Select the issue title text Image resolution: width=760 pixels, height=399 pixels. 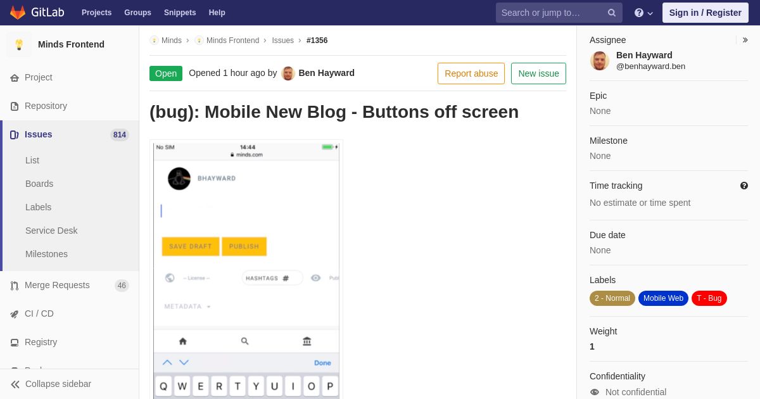[x=334, y=111]
